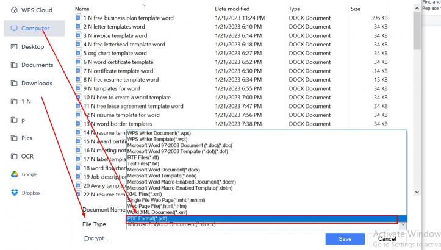Sort files by Size column header

click(356, 9)
